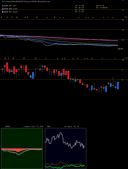Click the 'Pre O: 7.05' open value
Image resolution: width=128 pixels, height=169 pixels.
tap(80, 5)
